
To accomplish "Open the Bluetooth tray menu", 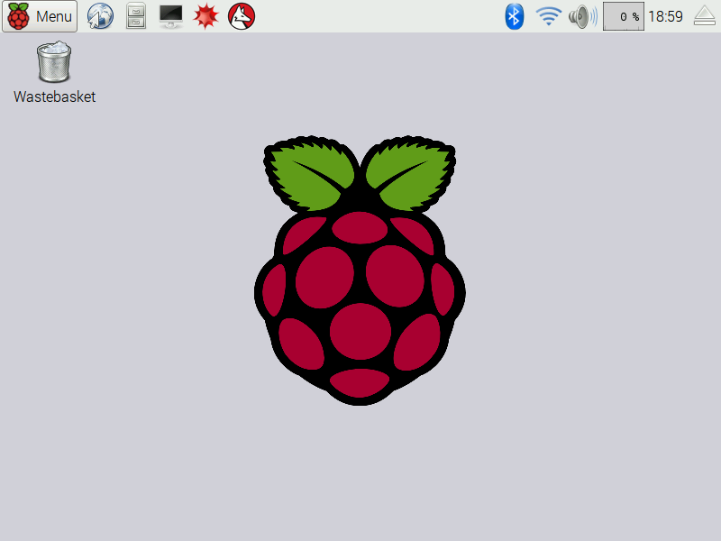I will [514, 16].
